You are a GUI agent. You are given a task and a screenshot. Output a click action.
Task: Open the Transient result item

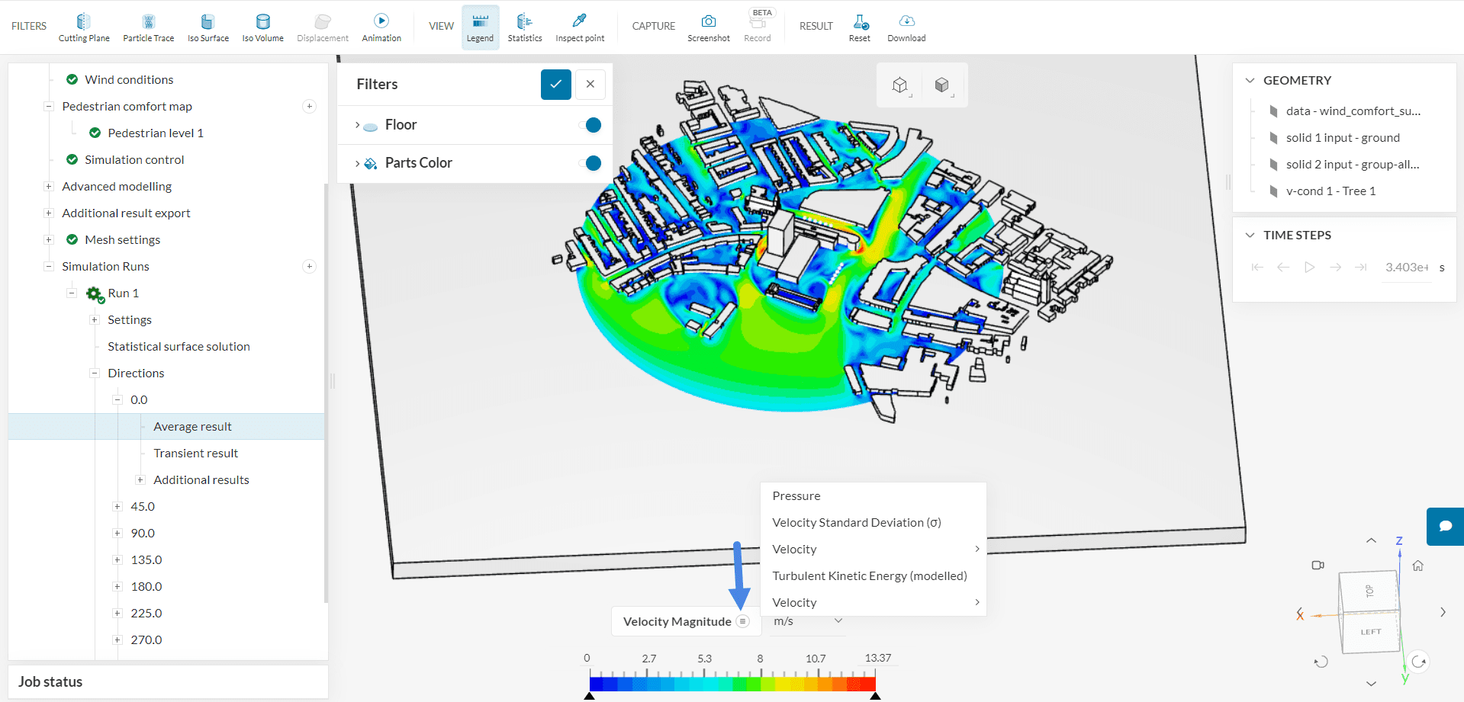(195, 454)
